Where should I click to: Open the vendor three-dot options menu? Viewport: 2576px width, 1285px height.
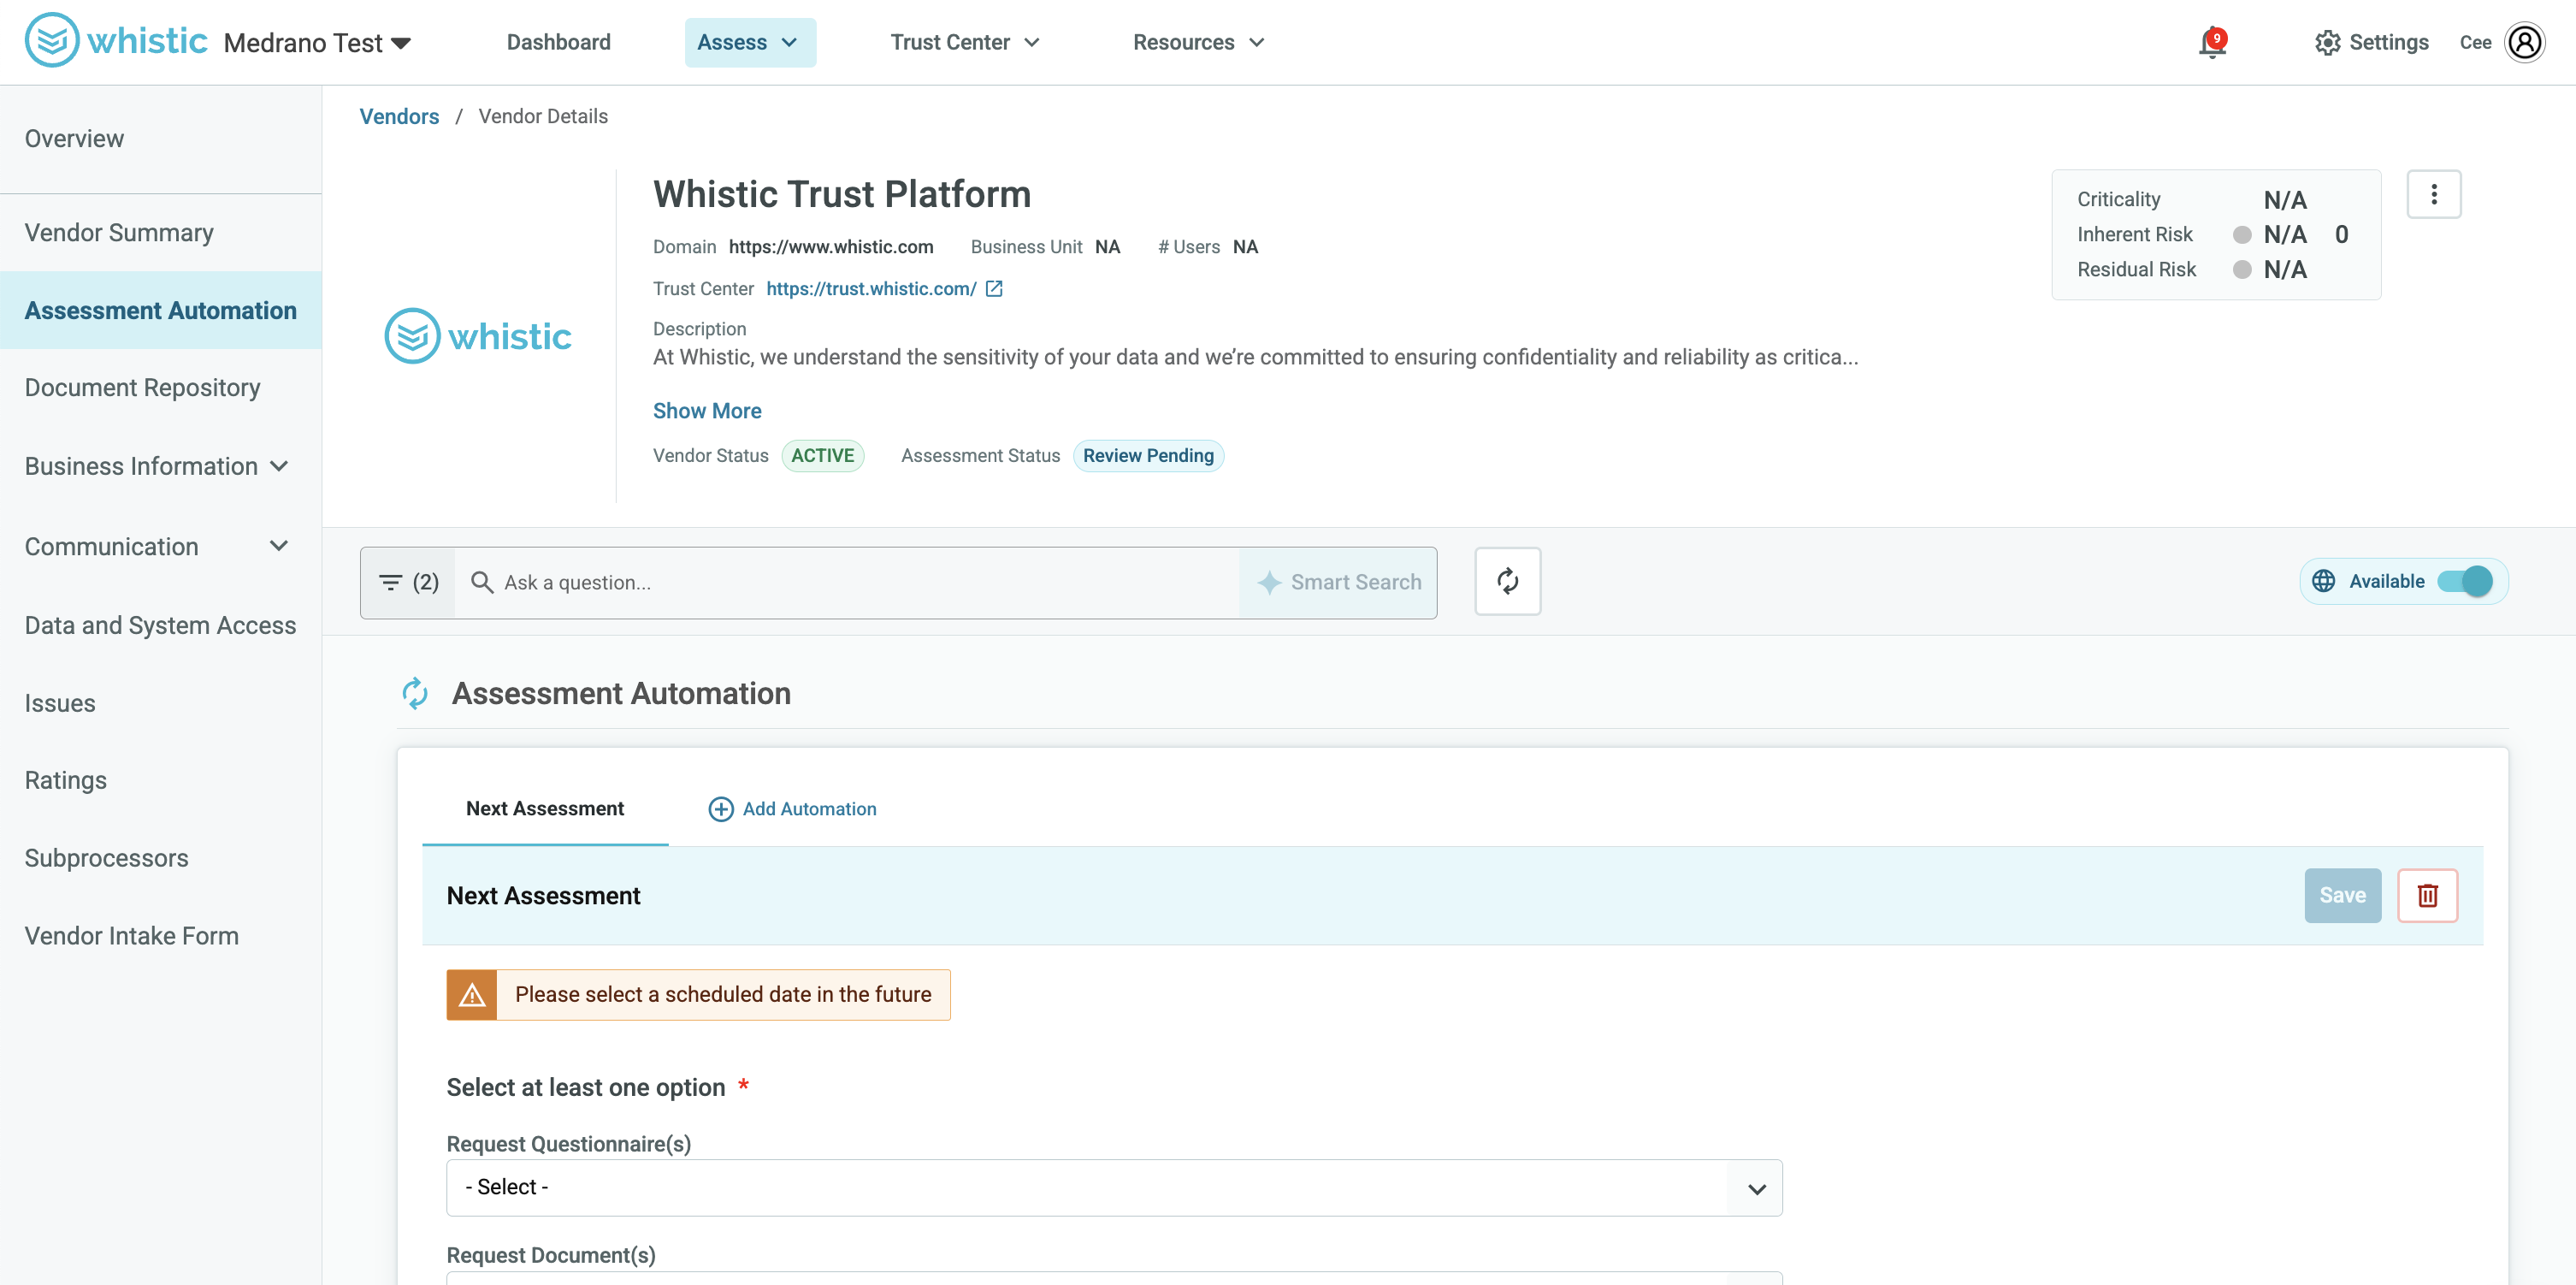[2433, 194]
